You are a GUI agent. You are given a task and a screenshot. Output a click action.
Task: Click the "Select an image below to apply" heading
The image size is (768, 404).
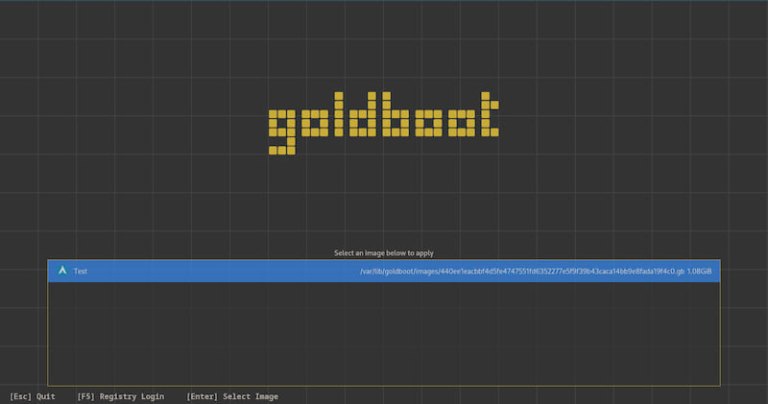coord(384,253)
